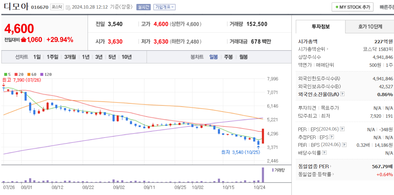Click the 거래량 legend in volume chart
The width and height of the screenshot is (394, 195).
278,170
